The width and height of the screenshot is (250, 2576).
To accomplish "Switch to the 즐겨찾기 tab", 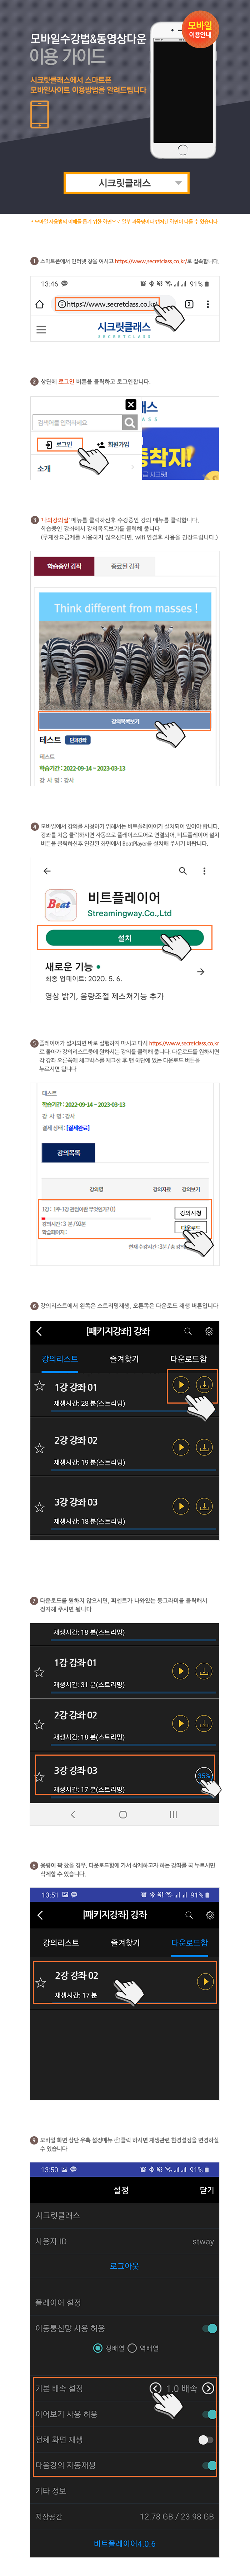I will point(124,1359).
